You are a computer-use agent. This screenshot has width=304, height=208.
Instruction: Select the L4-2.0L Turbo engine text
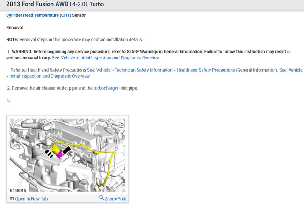coord(87,4)
